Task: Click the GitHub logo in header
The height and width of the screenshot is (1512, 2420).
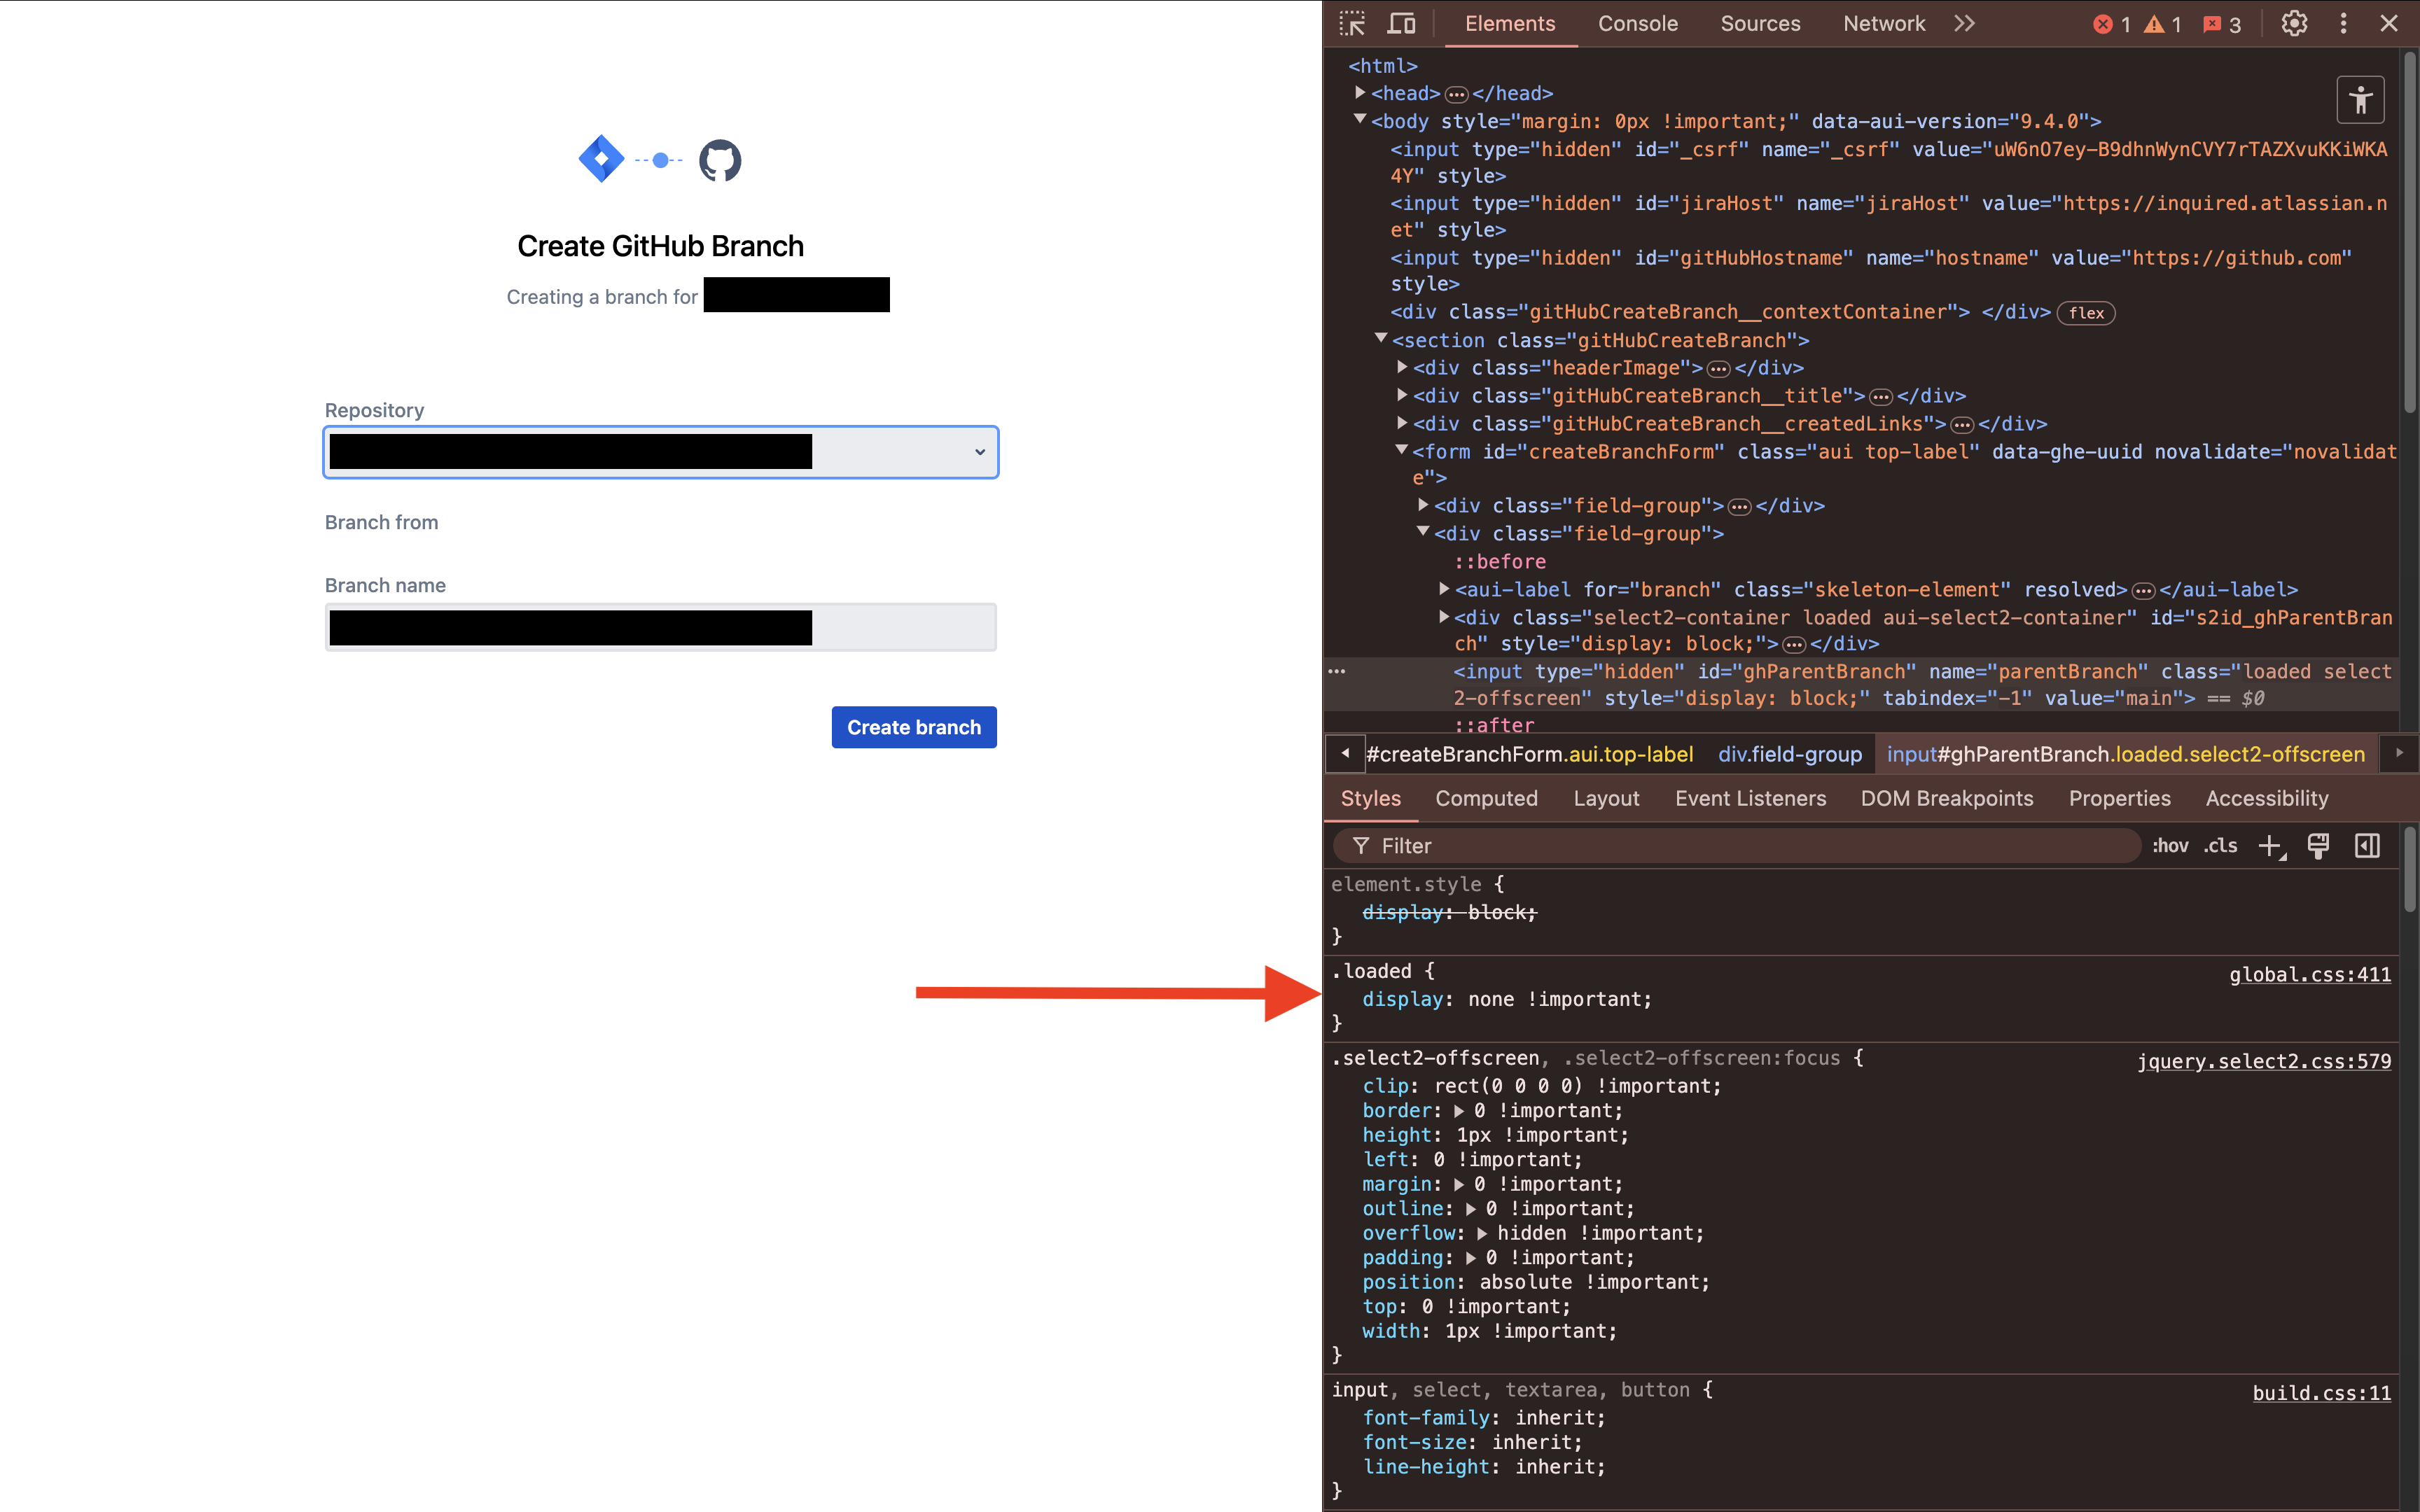Action: point(720,160)
